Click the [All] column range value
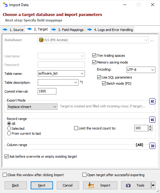The height and width of the screenshot is (193, 160). coord(139,145)
